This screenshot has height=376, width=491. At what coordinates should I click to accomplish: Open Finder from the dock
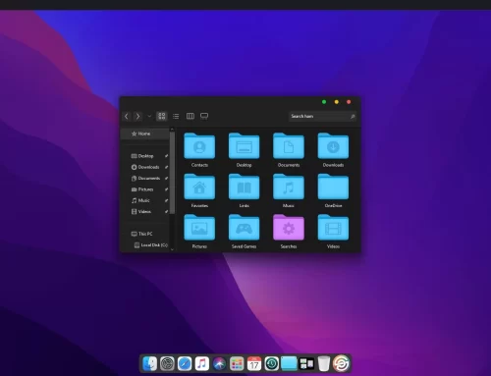[150, 363]
